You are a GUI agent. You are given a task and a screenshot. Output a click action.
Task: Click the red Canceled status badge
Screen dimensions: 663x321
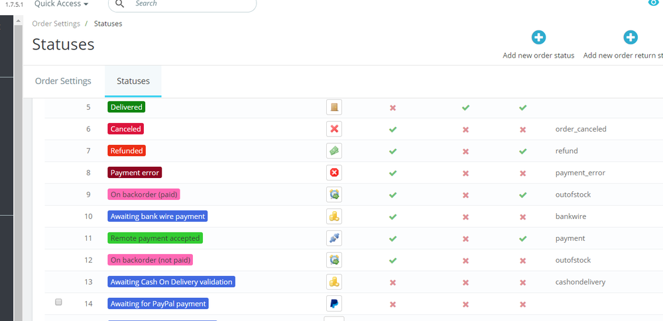pos(126,129)
